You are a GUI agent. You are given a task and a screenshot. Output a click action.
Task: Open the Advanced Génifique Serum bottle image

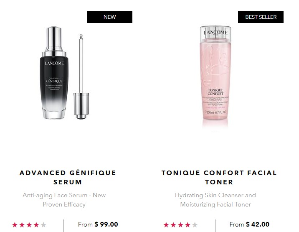pyautogui.click(x=54, y=73)
